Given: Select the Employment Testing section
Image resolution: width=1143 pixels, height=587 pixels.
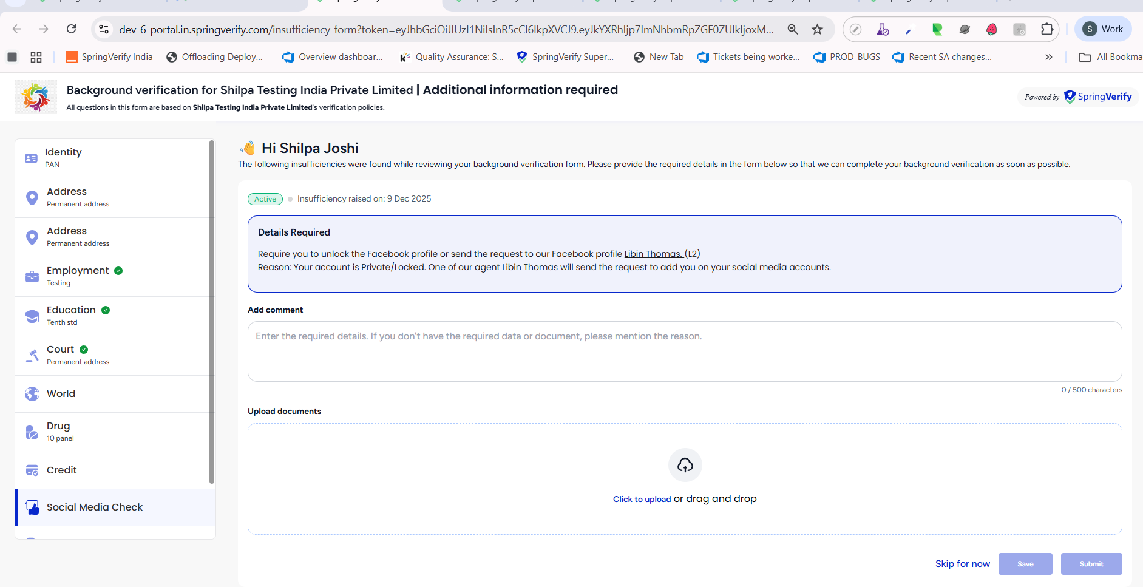Looking at the screenshot, I should [x=77, y=276].
